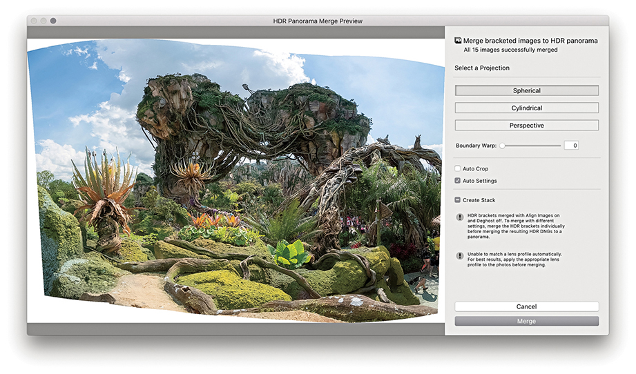Screen dimensions: 636x374
Task: Click the window zoom button
Action: pos(53,21)
